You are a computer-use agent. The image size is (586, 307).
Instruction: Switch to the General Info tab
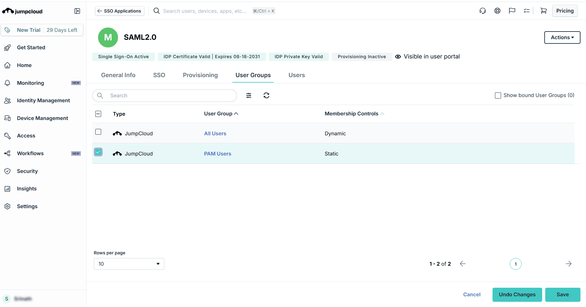pos(118,75)
